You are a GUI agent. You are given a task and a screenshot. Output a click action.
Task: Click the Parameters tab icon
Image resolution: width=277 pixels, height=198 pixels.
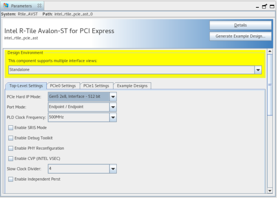6,6
